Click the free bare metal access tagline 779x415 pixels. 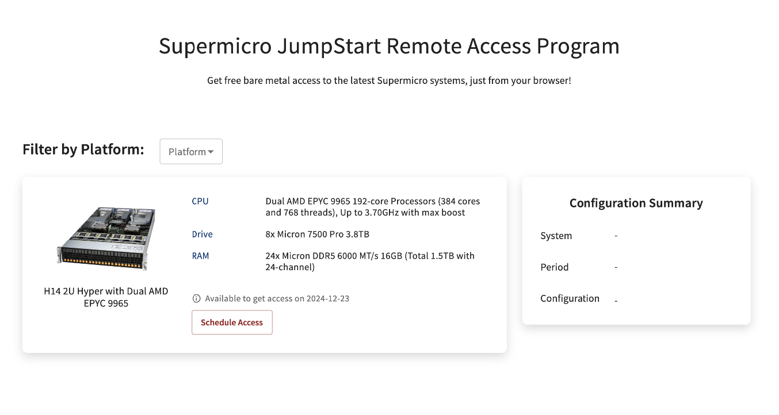pos(389,80)
